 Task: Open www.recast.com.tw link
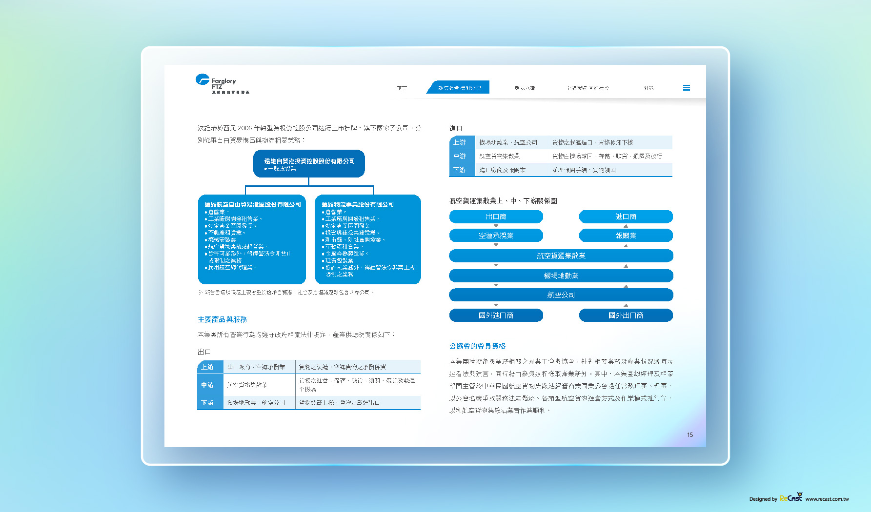coord(827,499)
